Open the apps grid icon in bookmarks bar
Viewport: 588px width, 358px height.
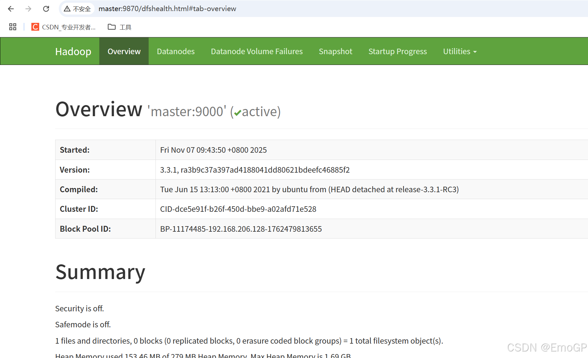point(13,27)
